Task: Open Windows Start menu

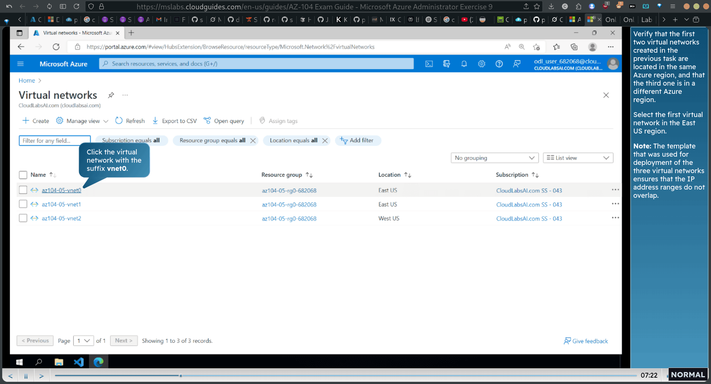Action: click(19, 362)
